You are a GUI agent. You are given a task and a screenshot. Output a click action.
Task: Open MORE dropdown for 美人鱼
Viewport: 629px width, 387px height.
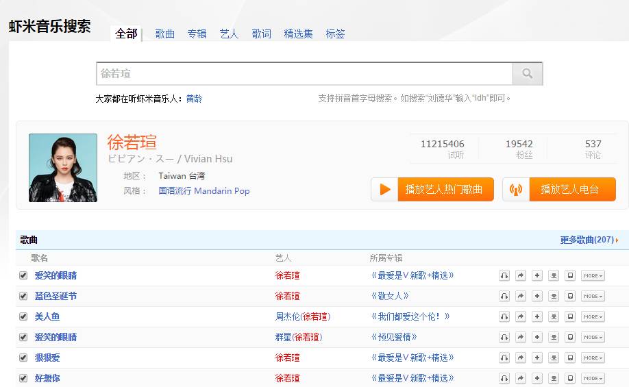tap(593, 317)
